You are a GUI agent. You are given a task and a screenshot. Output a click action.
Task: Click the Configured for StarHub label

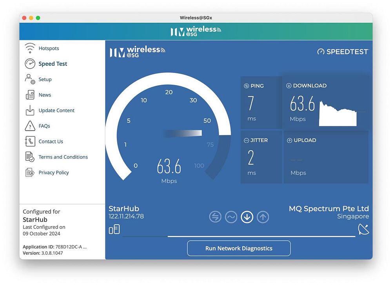tap(42, 216)
